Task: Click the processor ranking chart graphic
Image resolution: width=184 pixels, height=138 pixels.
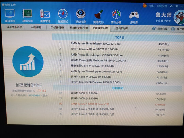Action: tap(28, 62)
